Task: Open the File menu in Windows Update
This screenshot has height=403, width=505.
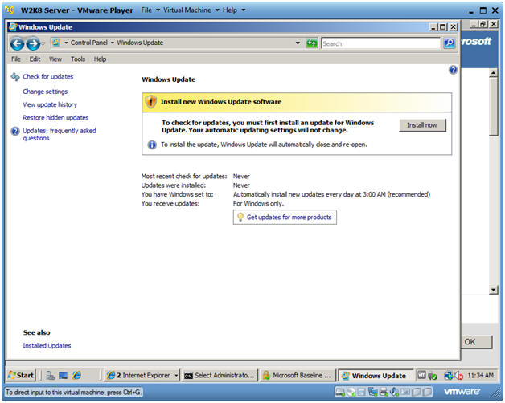Action: tap(16, 59)
